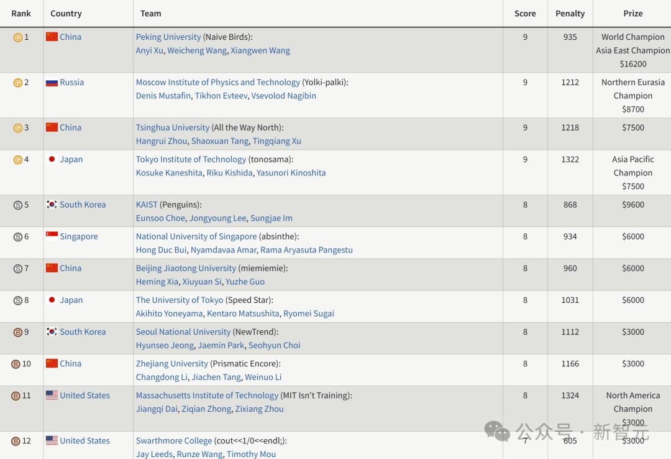This screenshot has width=671, height=459.
Task: Click the Prize column header
Action: point(633,14)
